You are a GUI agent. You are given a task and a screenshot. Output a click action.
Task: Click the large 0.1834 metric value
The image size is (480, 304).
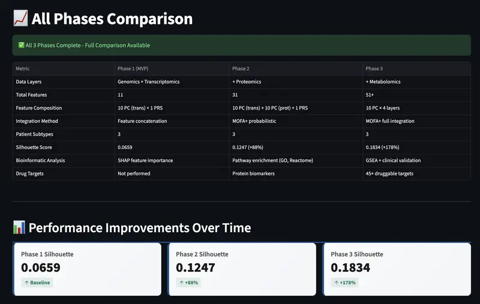(350, 267)
